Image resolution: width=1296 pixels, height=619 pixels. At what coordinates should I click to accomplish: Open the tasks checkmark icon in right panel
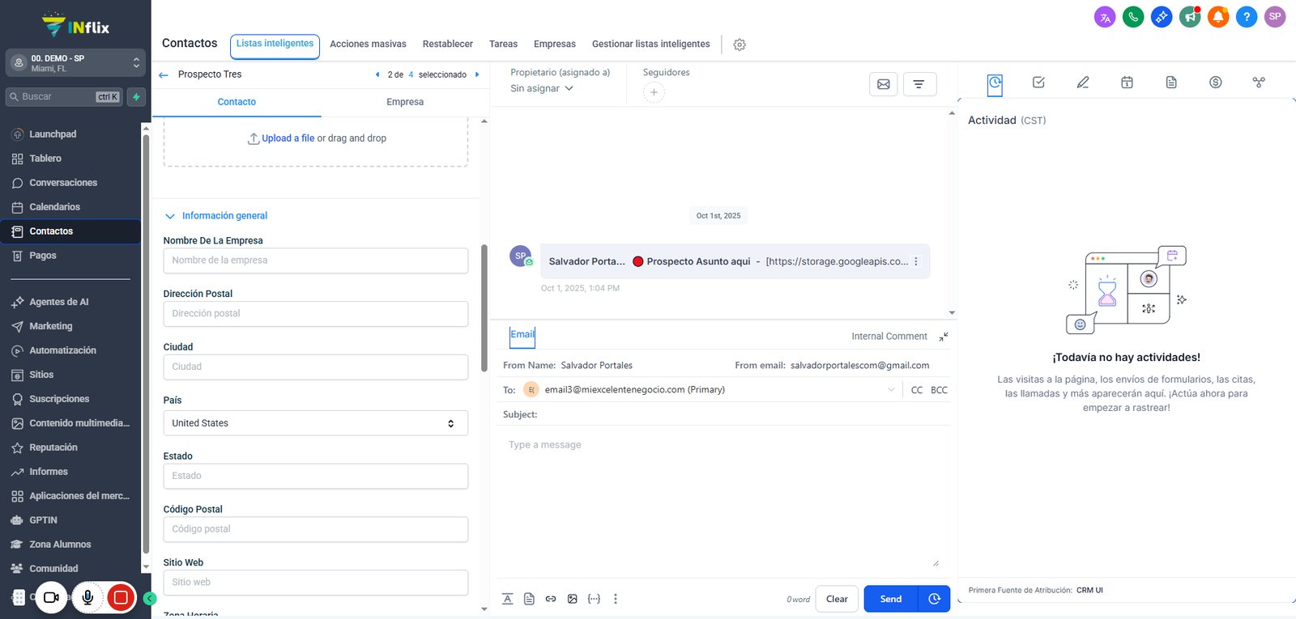1038,83
